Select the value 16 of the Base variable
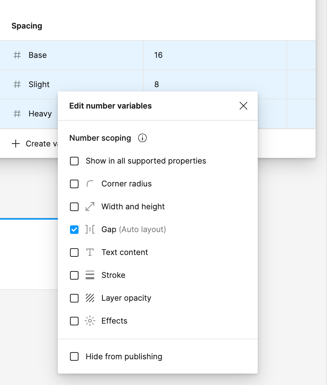 coord(158,55)
